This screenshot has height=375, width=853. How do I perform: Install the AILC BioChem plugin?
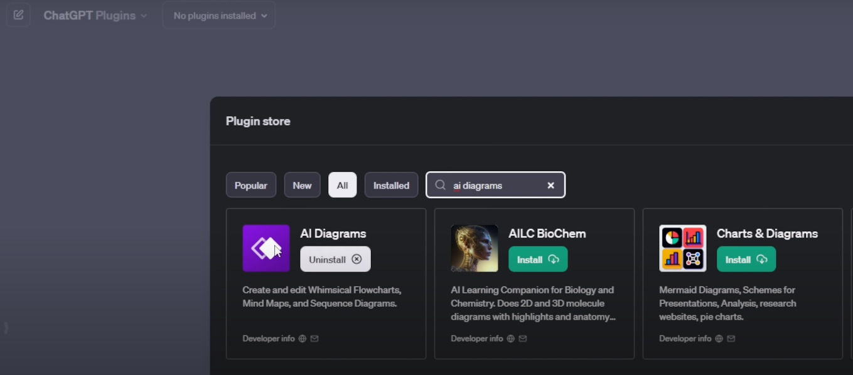pyautogui.click(x=537, y=258)
